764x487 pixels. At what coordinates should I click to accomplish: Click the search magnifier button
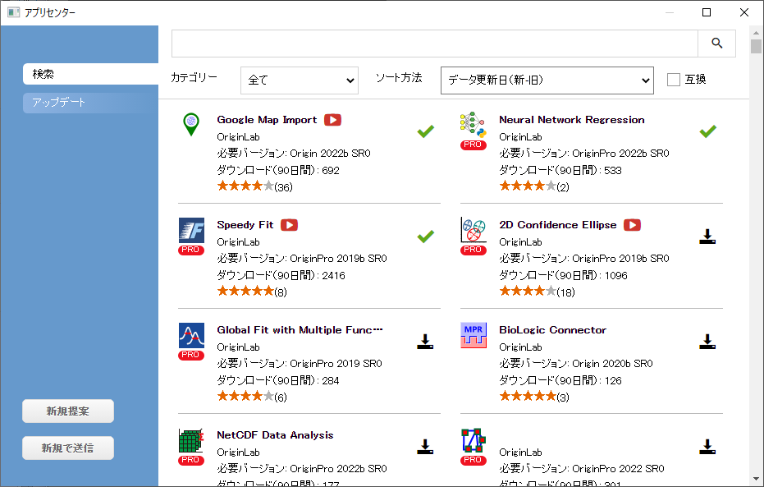716,44
